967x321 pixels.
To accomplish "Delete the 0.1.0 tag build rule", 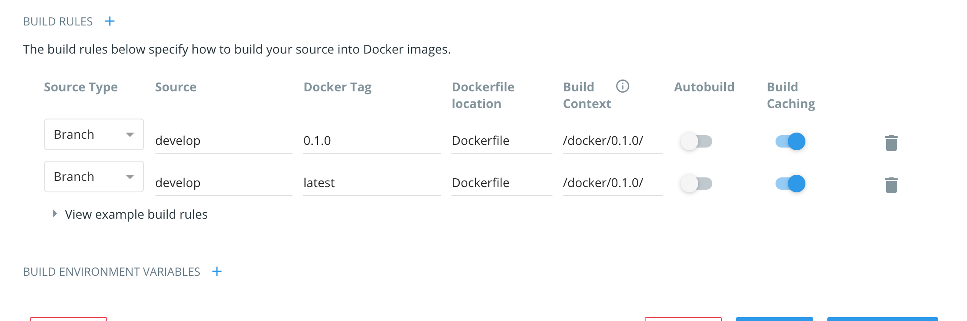I will pos(891,143).
